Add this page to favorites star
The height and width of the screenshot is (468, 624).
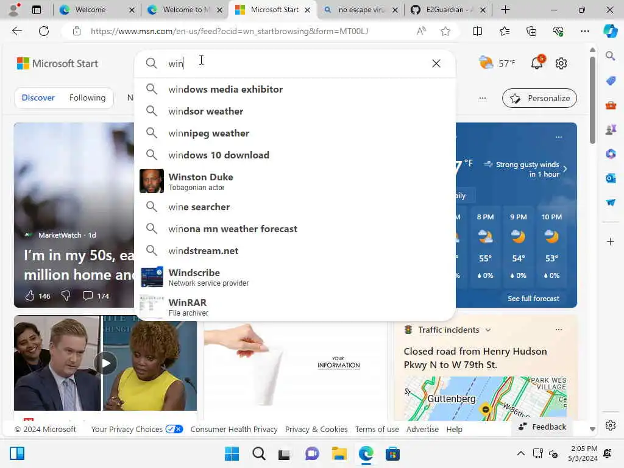tap(445, 31)
